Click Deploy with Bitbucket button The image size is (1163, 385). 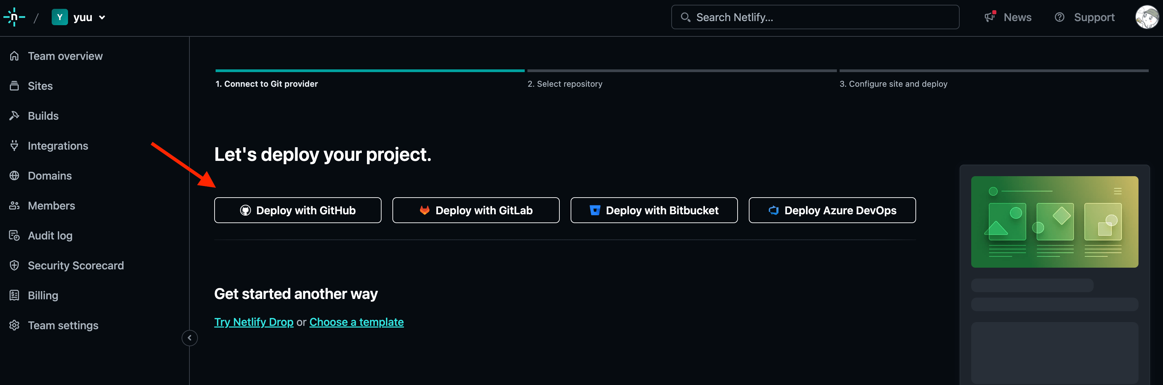coord(654,210)
